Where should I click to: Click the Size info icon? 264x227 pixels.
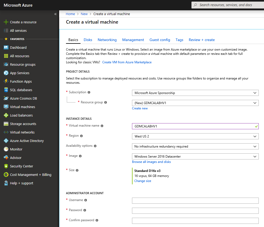(x=77, y=170)
